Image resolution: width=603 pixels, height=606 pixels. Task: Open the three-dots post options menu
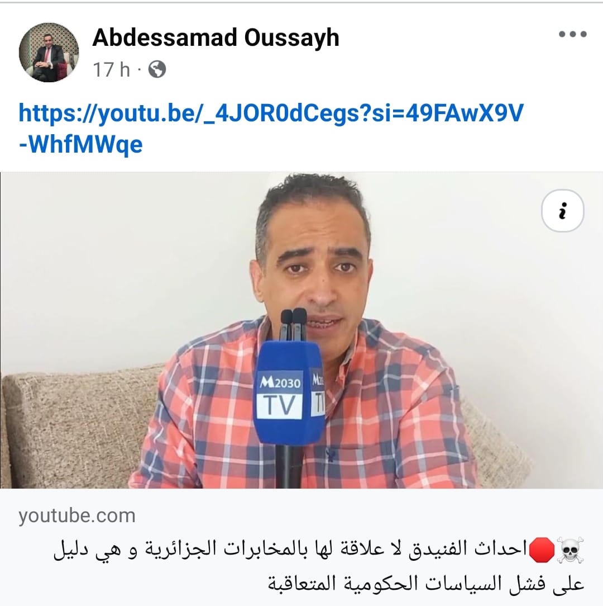(x=572, y=35)
